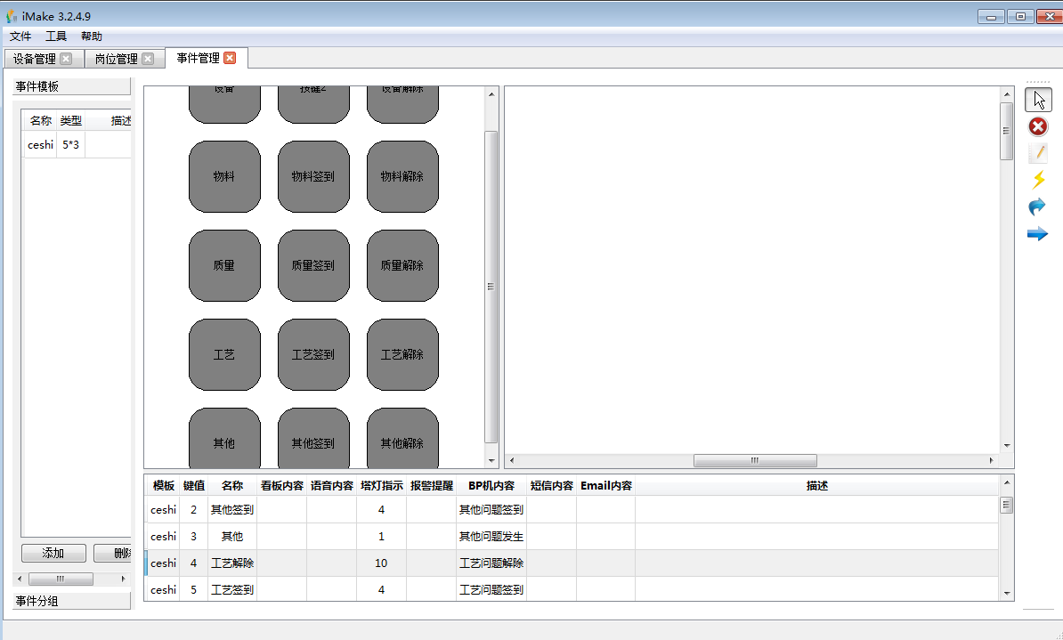
Task: Expand the 事件分组 panel
Action: [73, 601]
